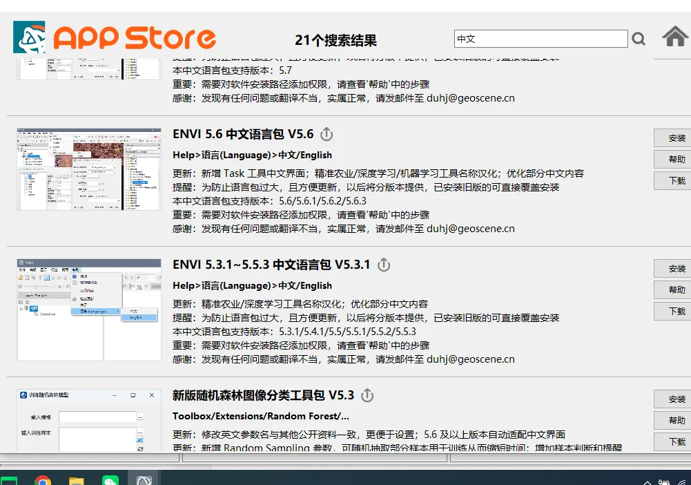Open WeChat from the taskbar
This screenshot has width=691, height=485.
(x=110, y=480)
